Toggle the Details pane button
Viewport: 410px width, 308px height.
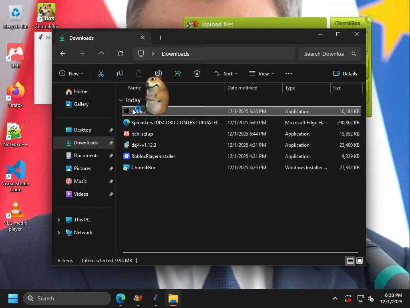[x=345, y=74]
